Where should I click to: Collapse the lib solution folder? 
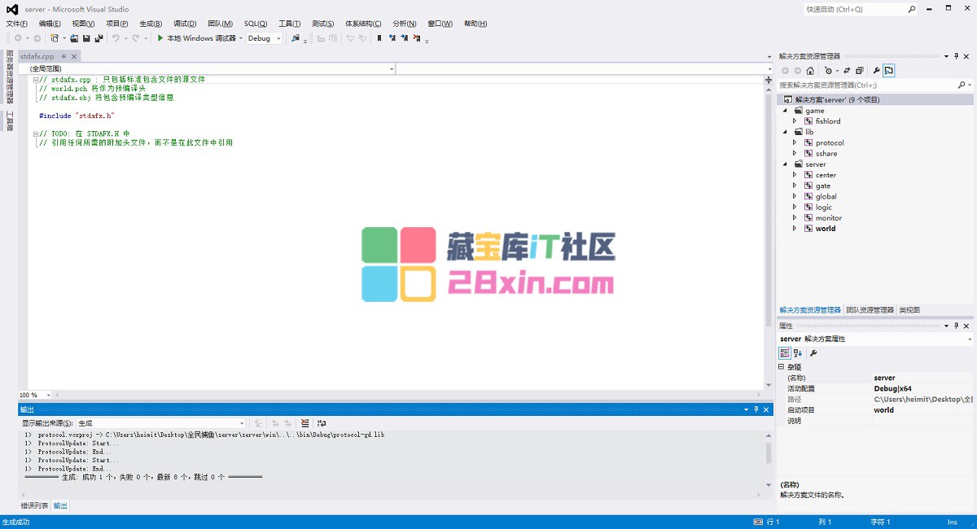786,132
